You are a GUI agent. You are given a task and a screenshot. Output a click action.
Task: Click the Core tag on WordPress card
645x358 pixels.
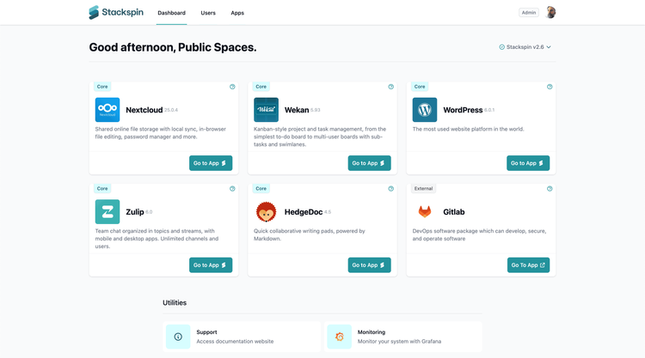tap(420, 87)
